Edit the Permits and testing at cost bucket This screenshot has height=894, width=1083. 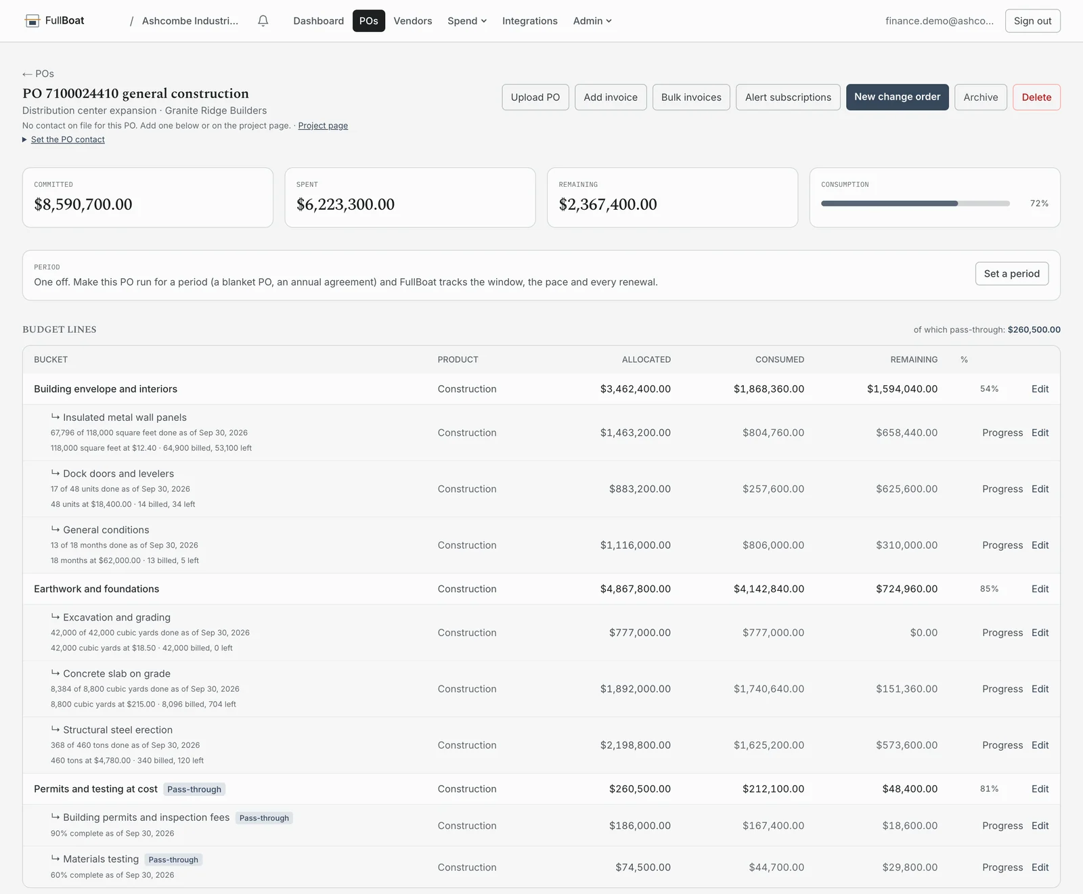[x=1040, y=789]
